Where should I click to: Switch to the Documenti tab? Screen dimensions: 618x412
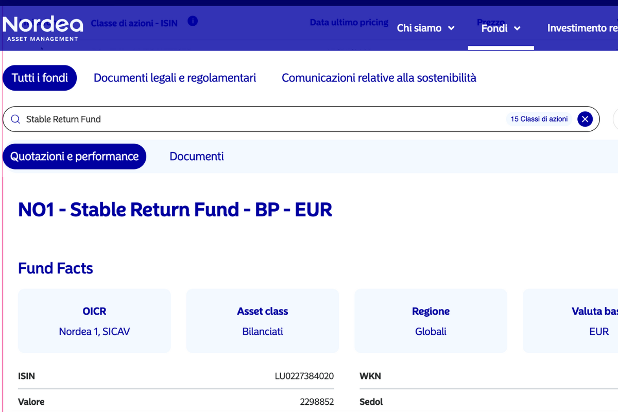(196, 156)
